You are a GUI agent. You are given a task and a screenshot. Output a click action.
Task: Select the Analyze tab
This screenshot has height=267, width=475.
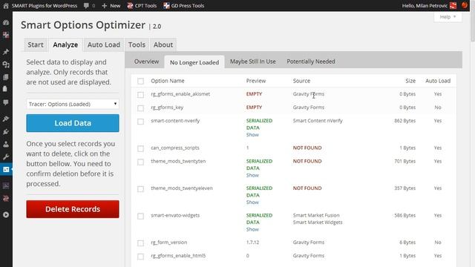(65, 44)
